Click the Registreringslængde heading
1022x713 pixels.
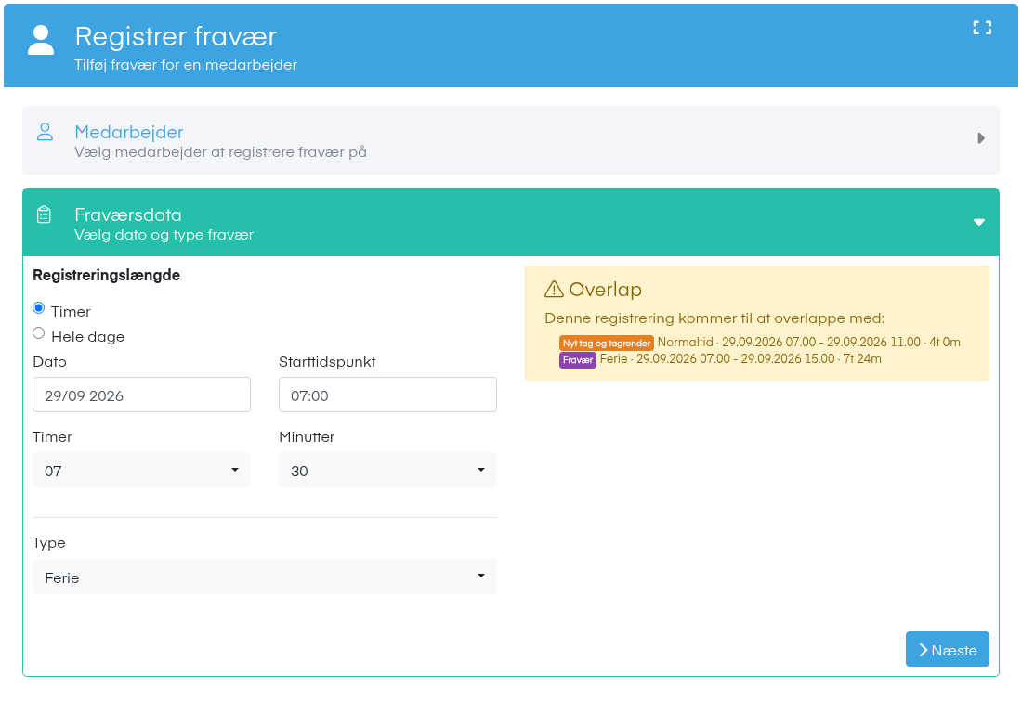point(106,276)
